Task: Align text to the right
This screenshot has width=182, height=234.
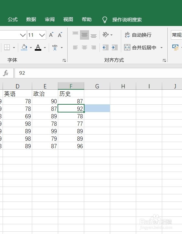Action: point(94,47)
